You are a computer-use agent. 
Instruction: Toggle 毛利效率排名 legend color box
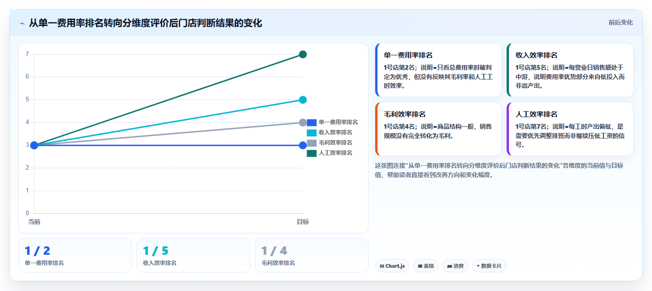(312, 143)
